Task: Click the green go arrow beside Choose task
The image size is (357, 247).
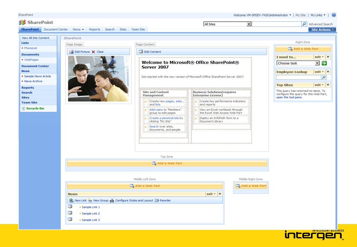Action: [x=324, y=63]
